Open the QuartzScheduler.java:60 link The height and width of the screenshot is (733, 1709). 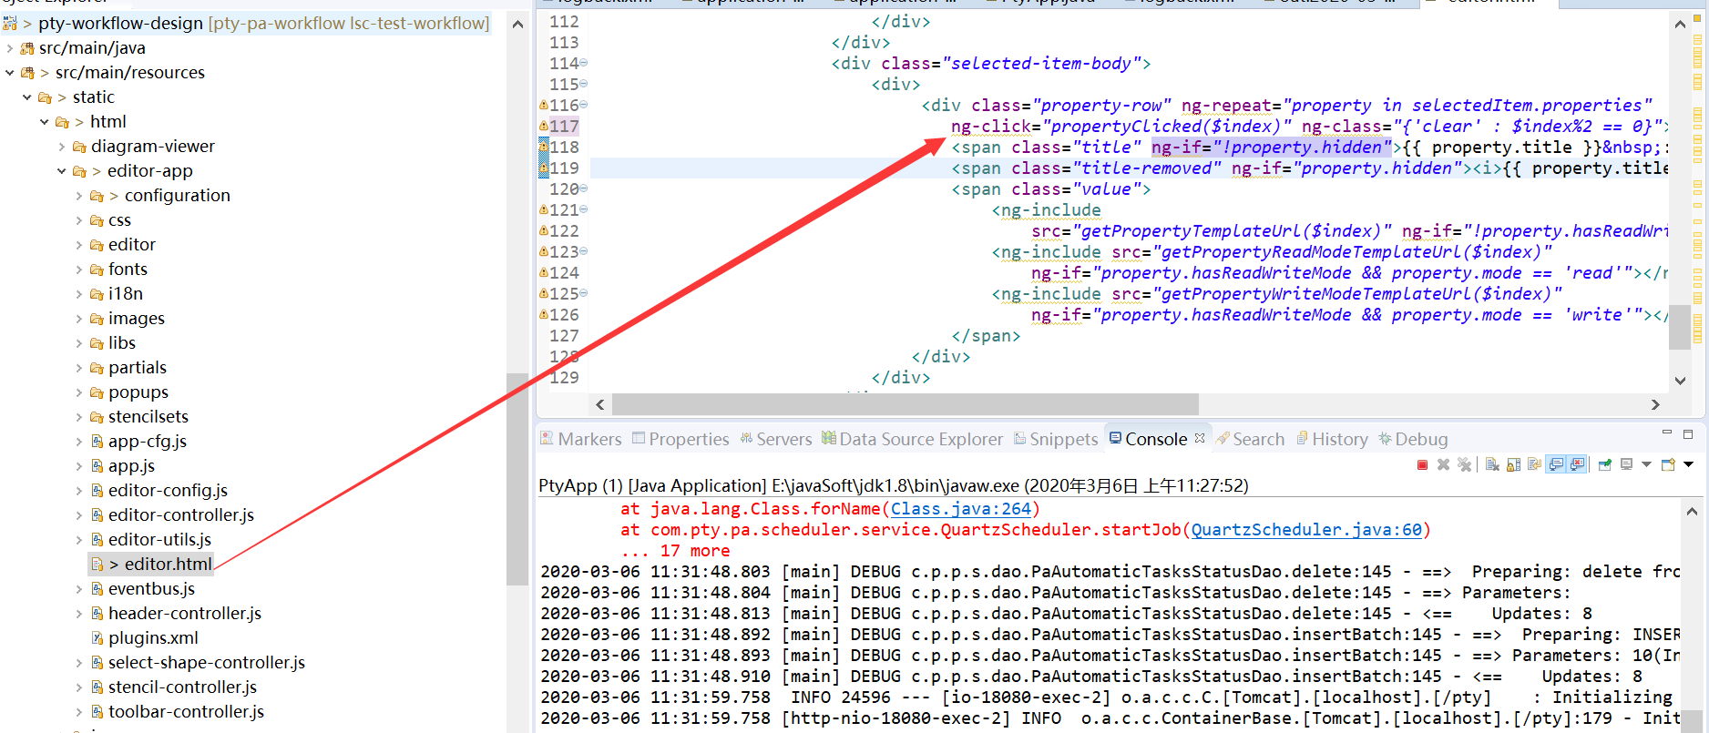tap(1306, 530)
